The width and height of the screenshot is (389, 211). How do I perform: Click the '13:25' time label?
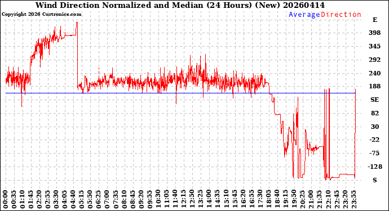click(x=201, y=200)
